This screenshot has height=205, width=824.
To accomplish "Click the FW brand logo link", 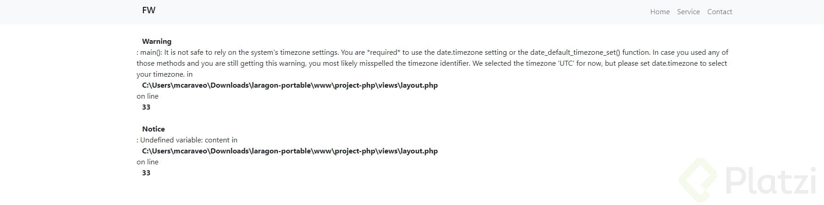I will (x=148, y=11).
